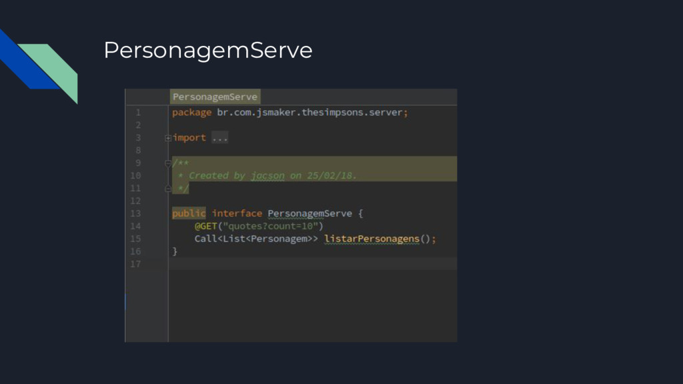Collapse the doc comment at line 9
This screenshot has height=384, width=683.
click(x=168, y=163)
